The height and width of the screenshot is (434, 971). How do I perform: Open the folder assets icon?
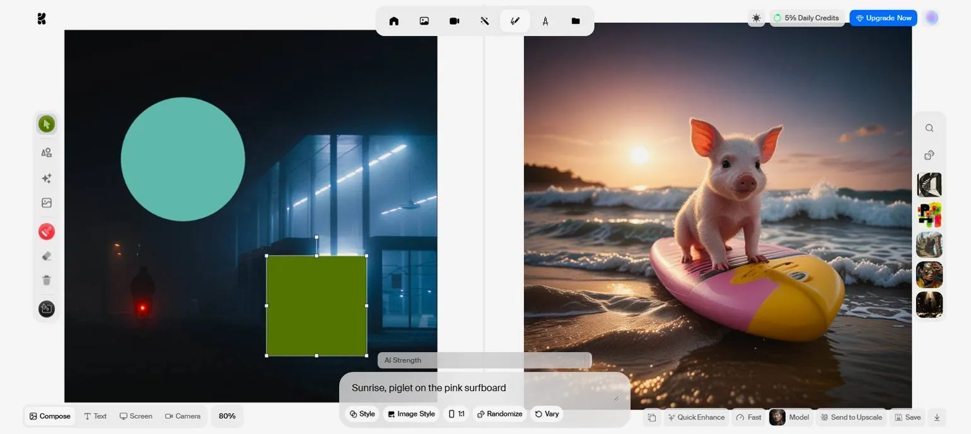click(575, 21)
